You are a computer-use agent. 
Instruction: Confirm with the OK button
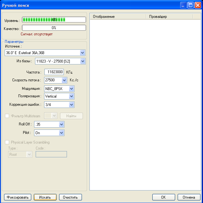[x=164, y=197]
